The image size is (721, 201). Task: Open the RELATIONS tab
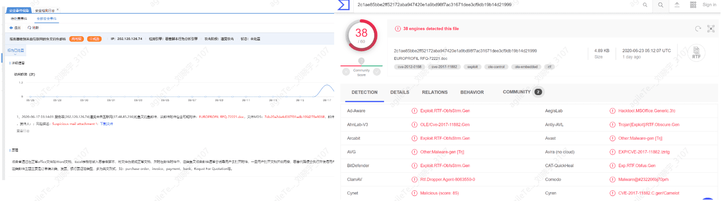[434, 92]
